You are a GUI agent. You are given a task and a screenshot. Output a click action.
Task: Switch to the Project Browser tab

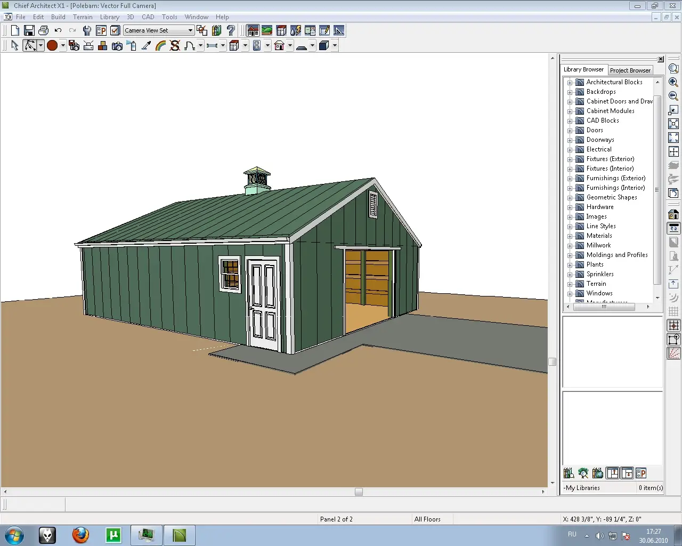coord(630,70)
